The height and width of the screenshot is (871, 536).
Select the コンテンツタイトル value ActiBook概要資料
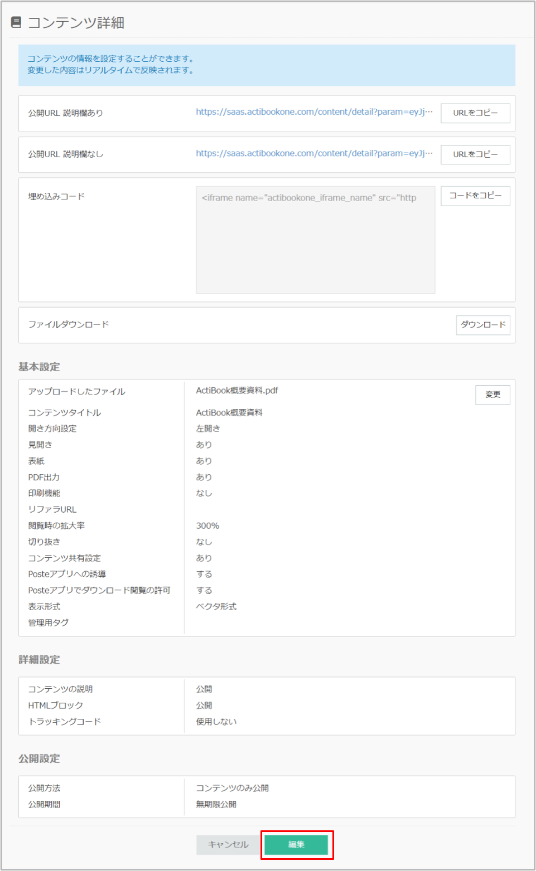[230, 412]
